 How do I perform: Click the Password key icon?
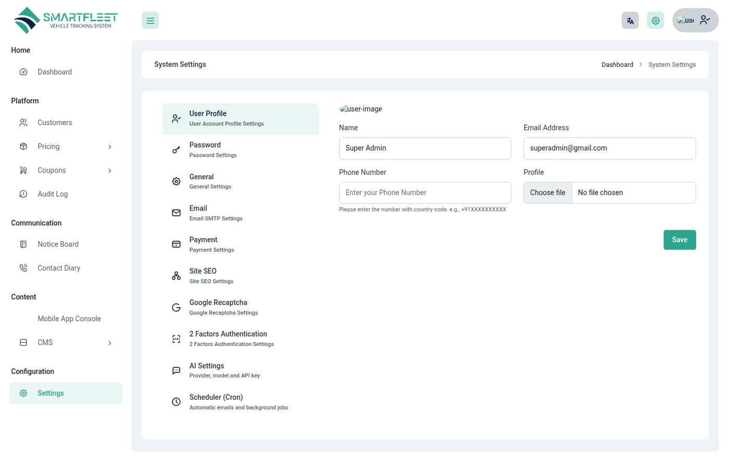click(x=177, y=150)
